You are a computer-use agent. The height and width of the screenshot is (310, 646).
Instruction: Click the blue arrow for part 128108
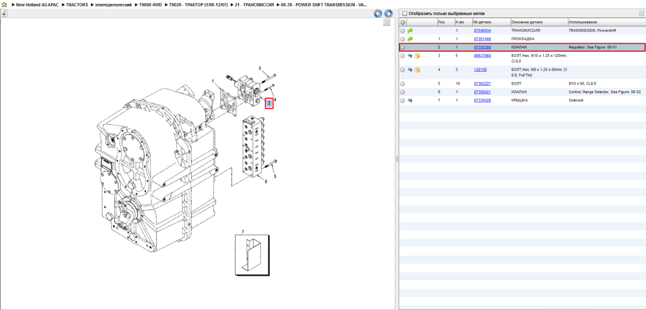(410, 70)
